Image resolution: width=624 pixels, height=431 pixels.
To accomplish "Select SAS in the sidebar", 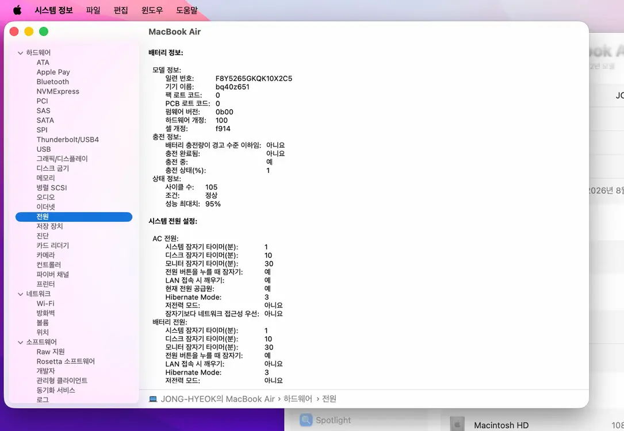I will coord(43,110).
